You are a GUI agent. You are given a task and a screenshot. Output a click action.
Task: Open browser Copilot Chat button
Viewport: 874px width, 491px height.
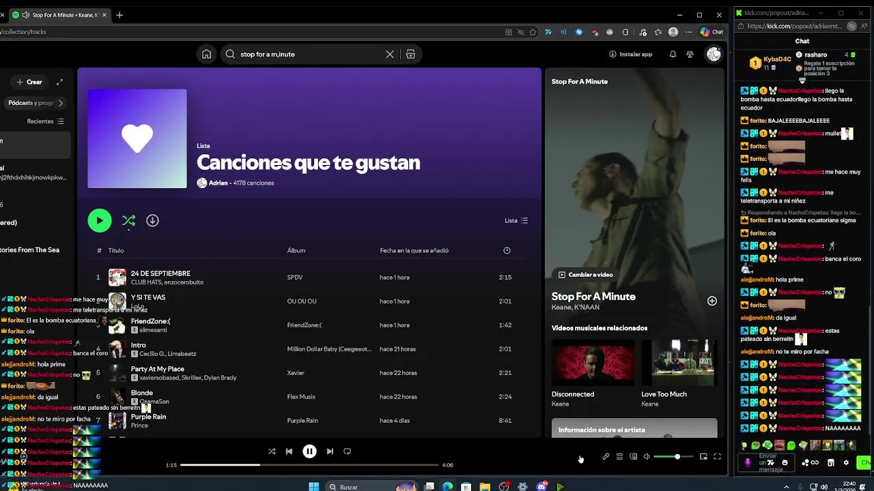point(711,32)
